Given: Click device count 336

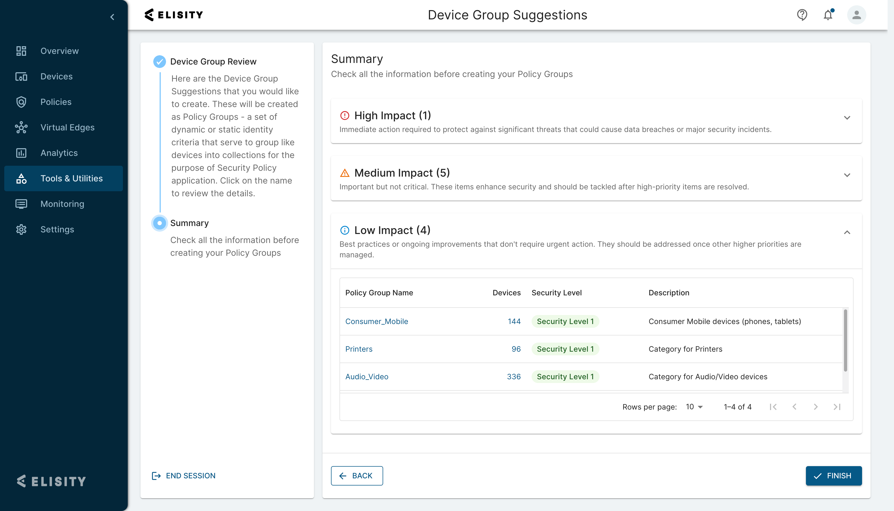Looking at the screenshot, I should pyautogui.click(x=514, y=377).
